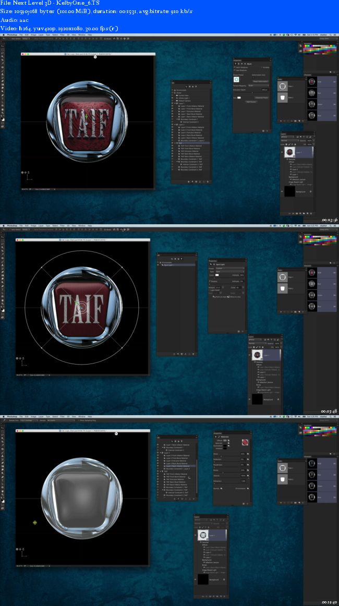
Task: Open the 3D menu in first frame
Action: tap(68, 35)
